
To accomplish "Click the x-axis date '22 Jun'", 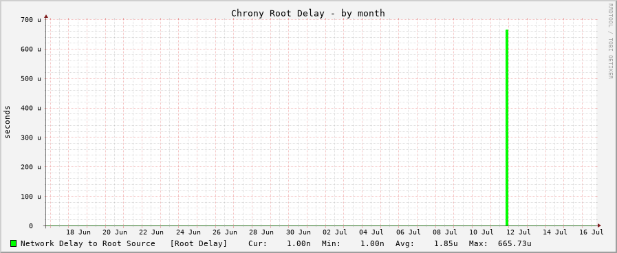I will tap(151, 232).
